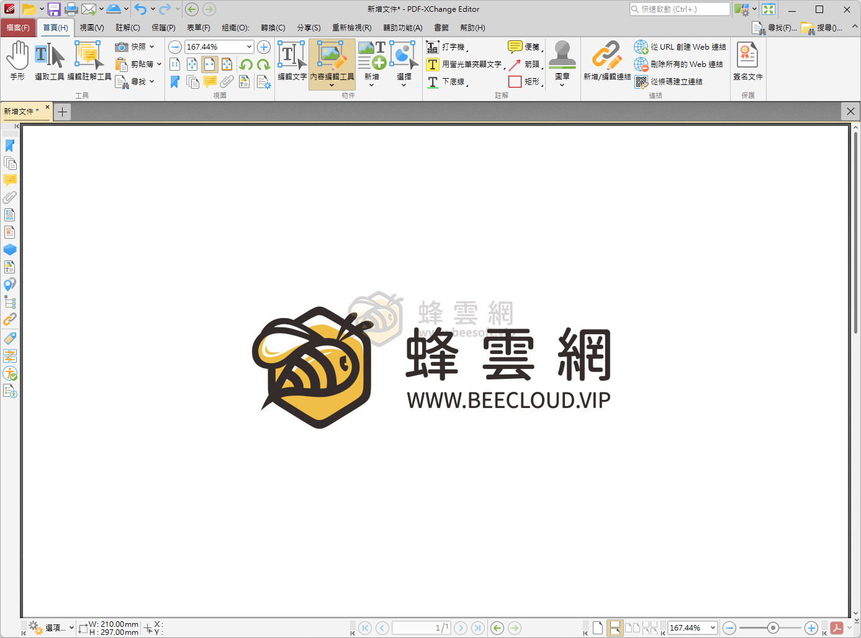
Task: Open the comments pane in left sidebar
Action: click(10, 180)
